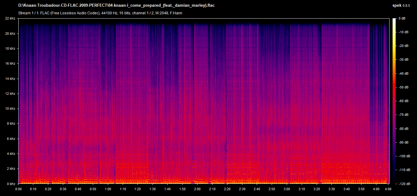Click the 4 kHz frequency label

coord(11,154)
